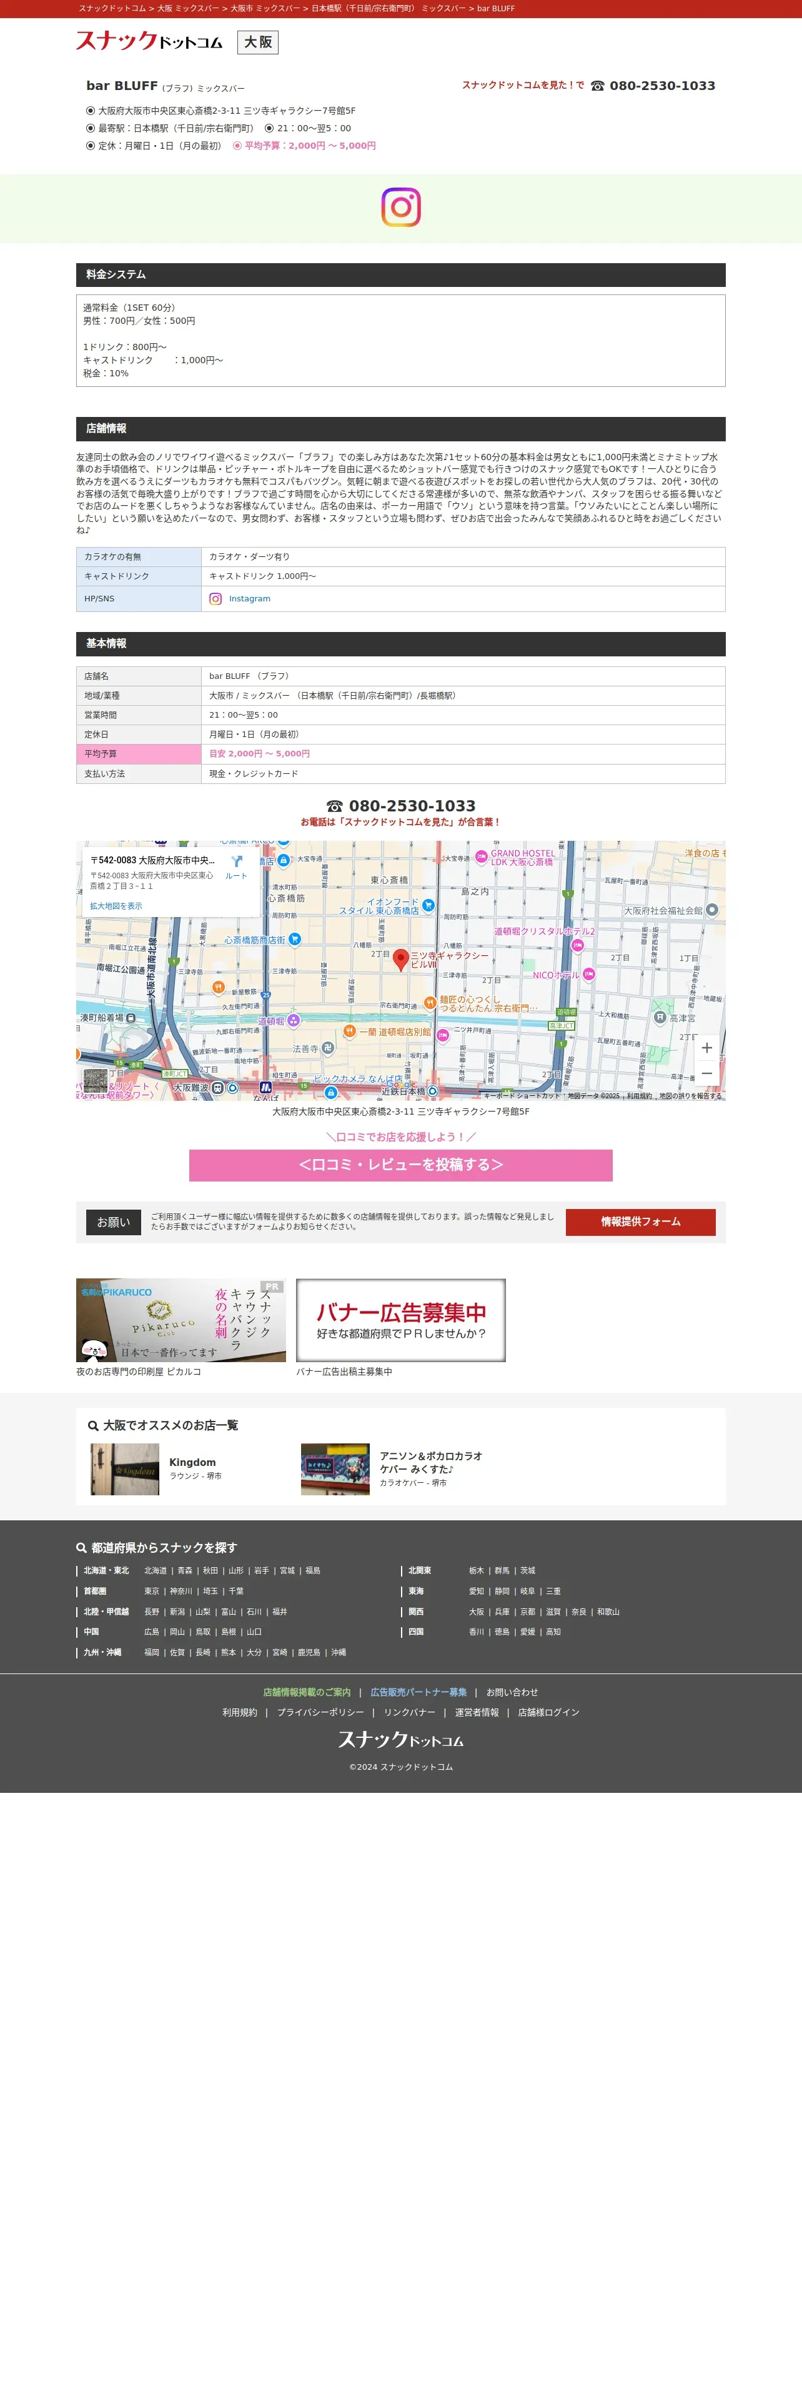Open the 情報提供フォーム red button
The height and width of the screenshot is (2408, 802).
point(640,1222)
